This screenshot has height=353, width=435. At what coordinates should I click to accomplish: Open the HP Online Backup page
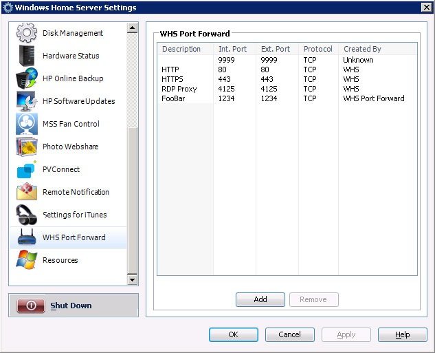pos(73,78)
